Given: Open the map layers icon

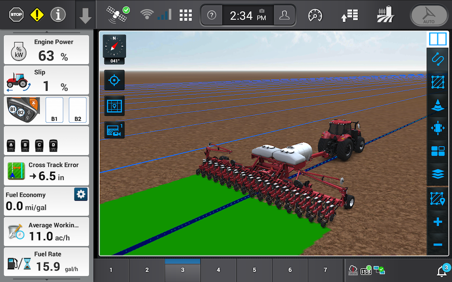Looking at the screenshot, I should pyautogui.click(x=438, y=175).
